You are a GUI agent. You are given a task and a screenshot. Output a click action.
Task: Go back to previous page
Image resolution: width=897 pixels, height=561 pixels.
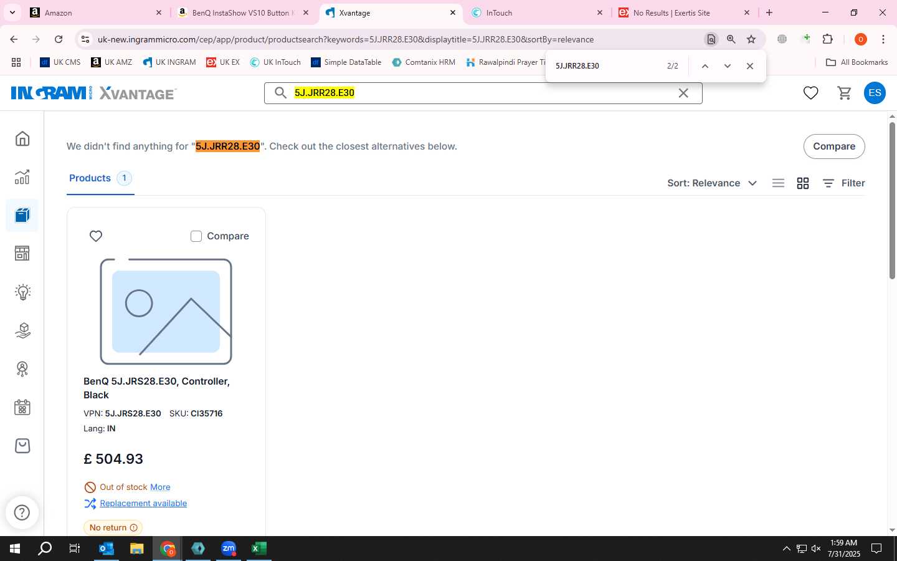click(x=14, y=39)
